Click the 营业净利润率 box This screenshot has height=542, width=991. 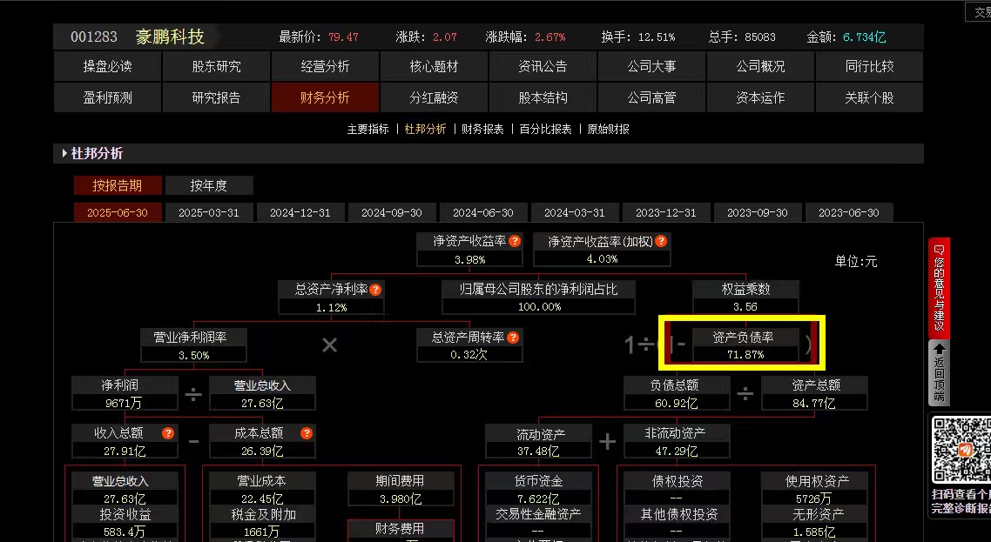(x=193, y=345)
